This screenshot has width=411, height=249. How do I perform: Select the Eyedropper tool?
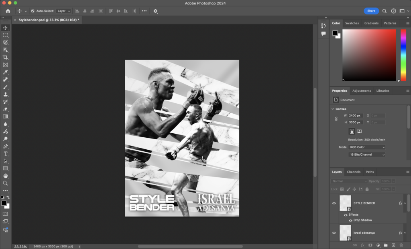[x=5, y=72]
